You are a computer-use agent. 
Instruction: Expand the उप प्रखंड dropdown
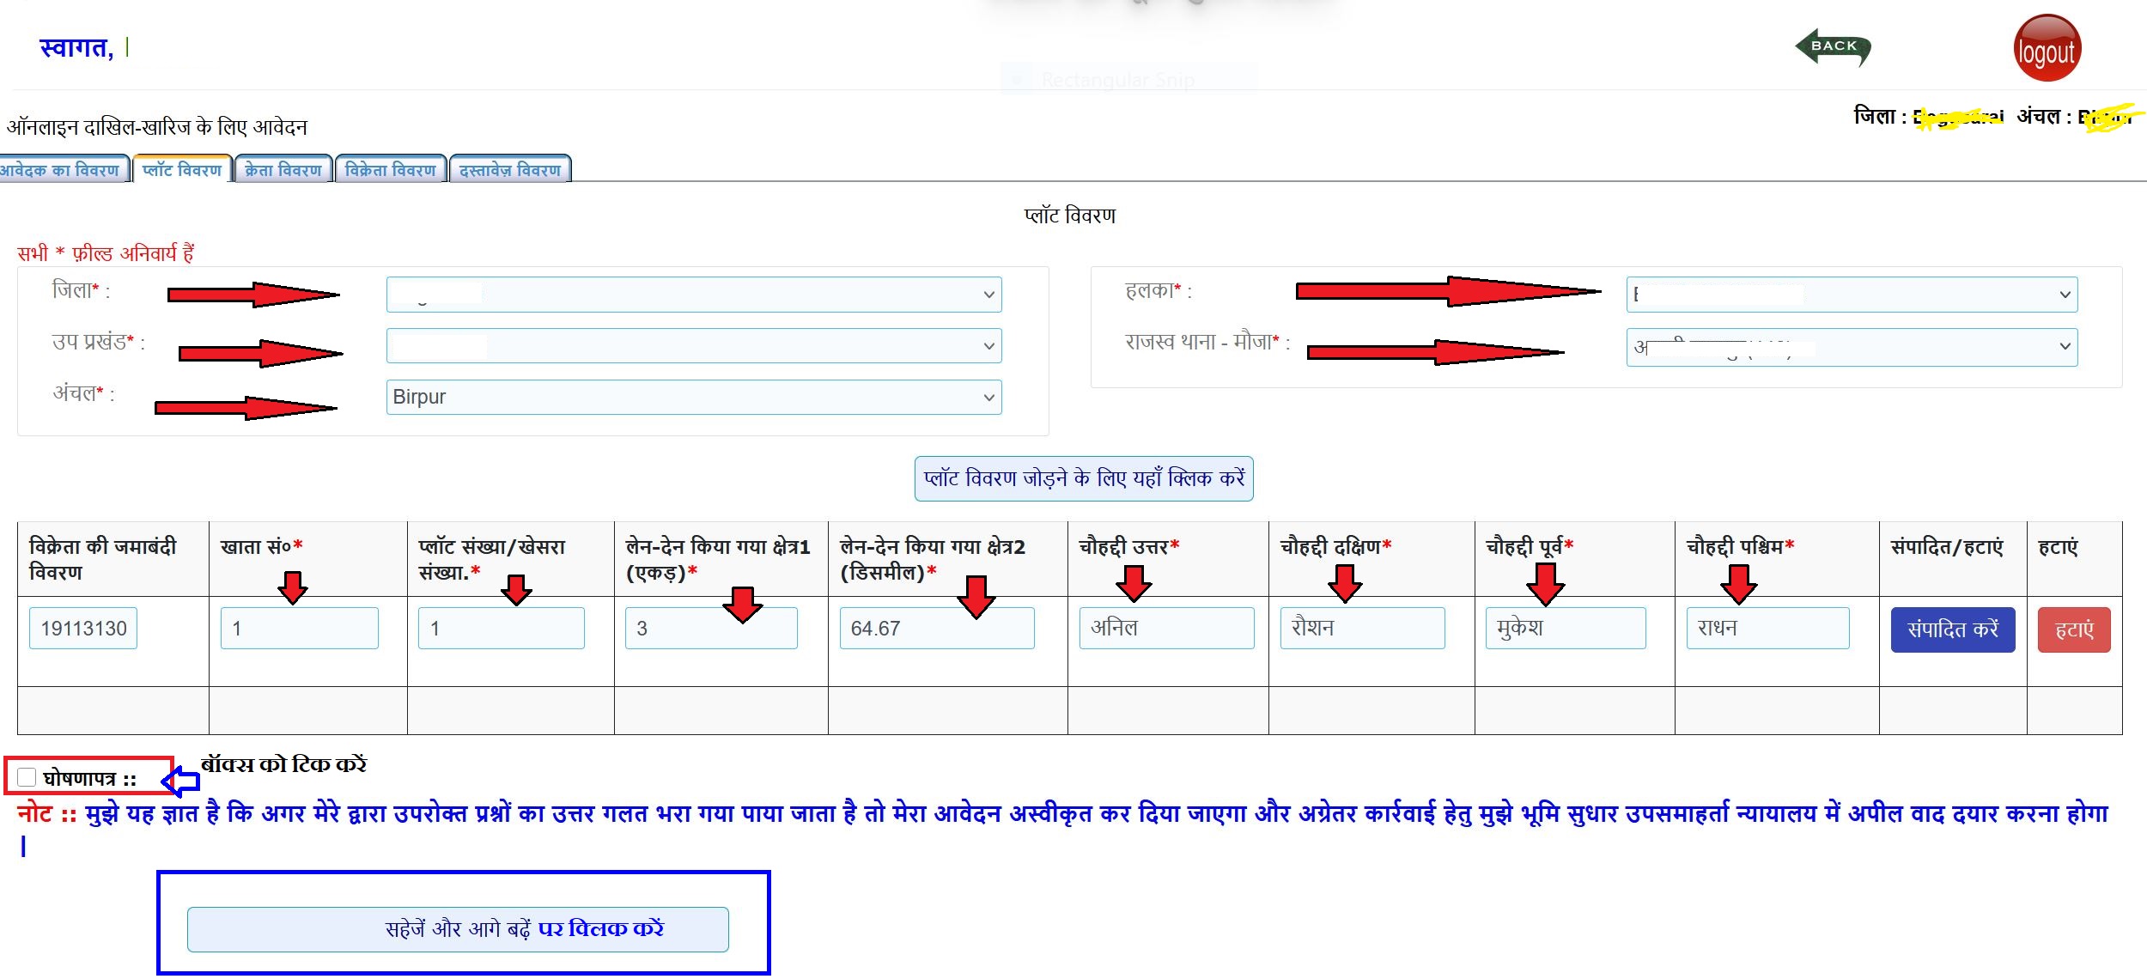tap(693, 346)
